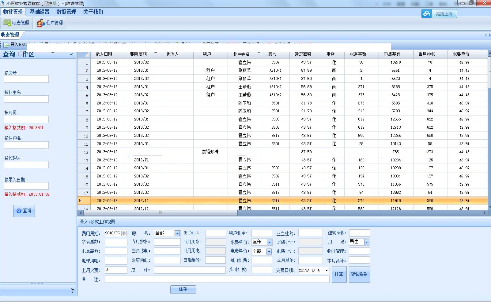Open the 基础设置 menu
The image size is (491, 302).
coord(40,12)
